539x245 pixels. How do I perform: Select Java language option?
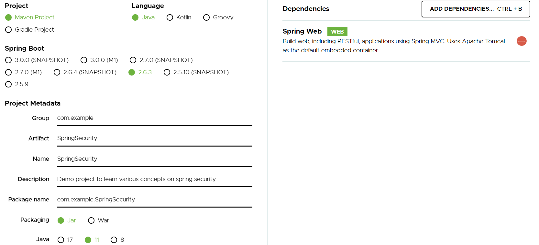(135, 17)
